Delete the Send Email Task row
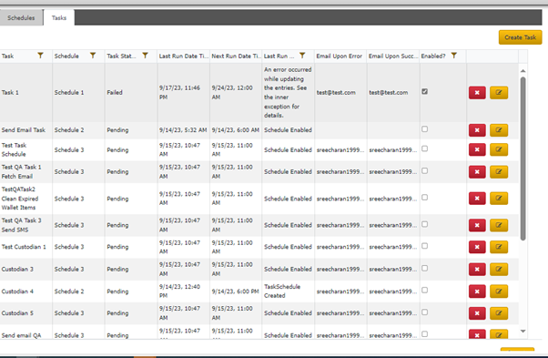The width and height of the screenshot is (548, 358). coord(477,130)
